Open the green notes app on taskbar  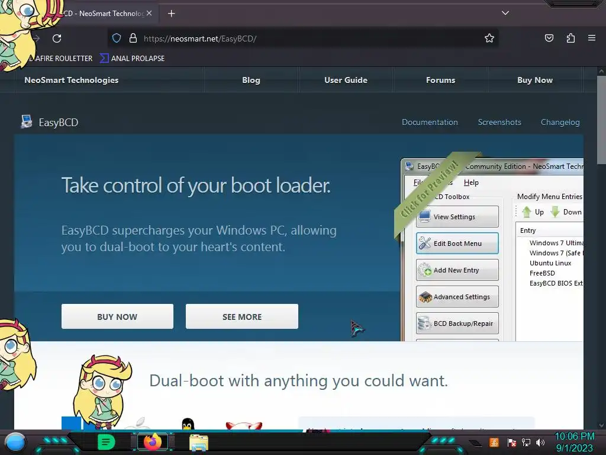[x=107, y=442]
